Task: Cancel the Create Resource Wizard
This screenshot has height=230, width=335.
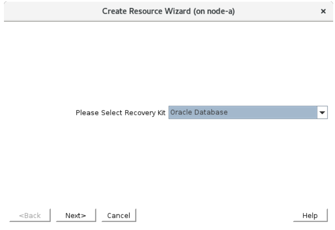Action: click(x=119, y=215)
